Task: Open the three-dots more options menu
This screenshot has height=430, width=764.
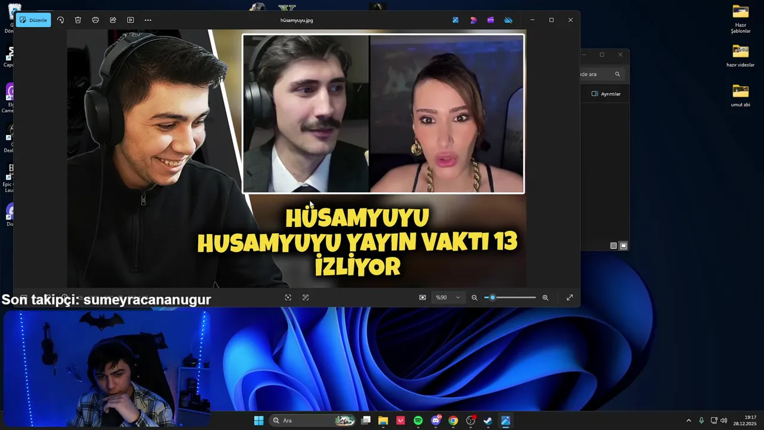Action: pos(148,20)
